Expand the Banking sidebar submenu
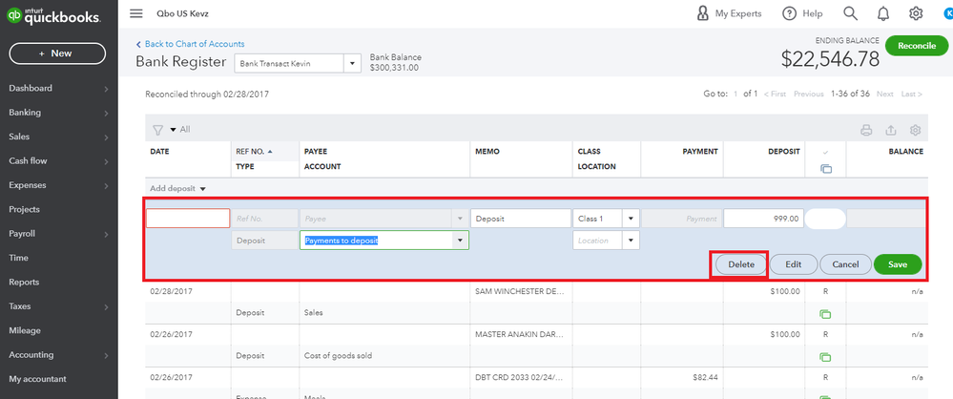Screen dimensions: 953x399 (106, 114)
